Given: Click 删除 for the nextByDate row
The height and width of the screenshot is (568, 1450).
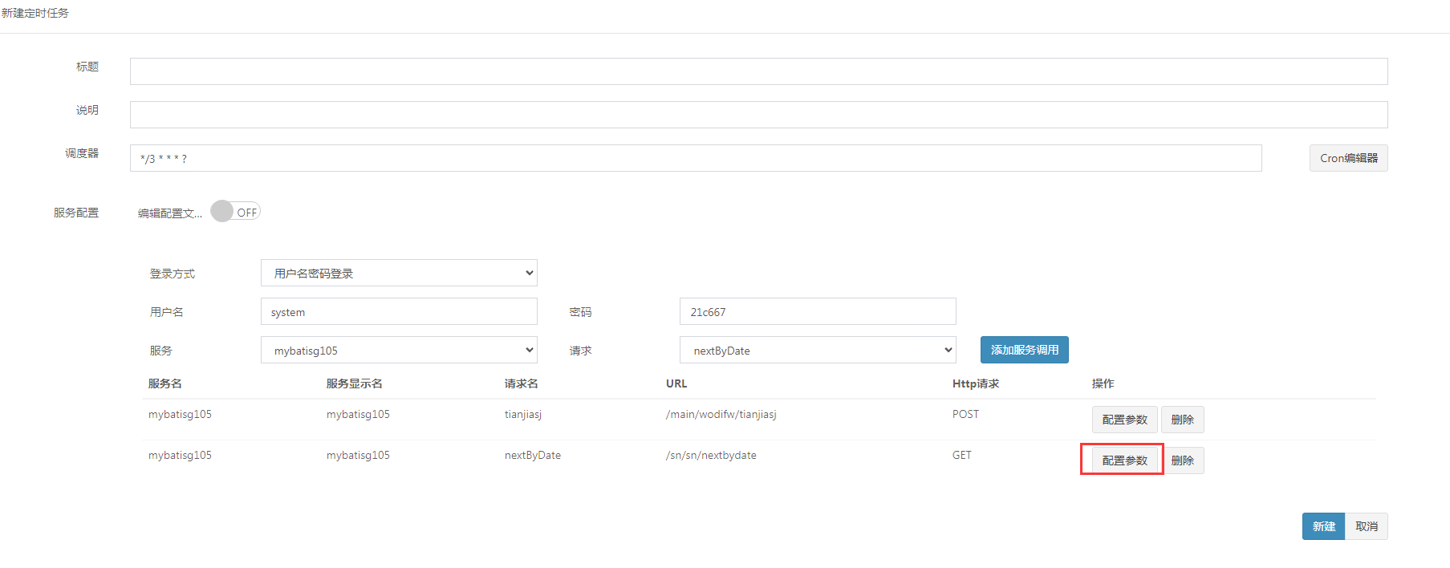Looking at the screenshot, I should pos(1182,460).
